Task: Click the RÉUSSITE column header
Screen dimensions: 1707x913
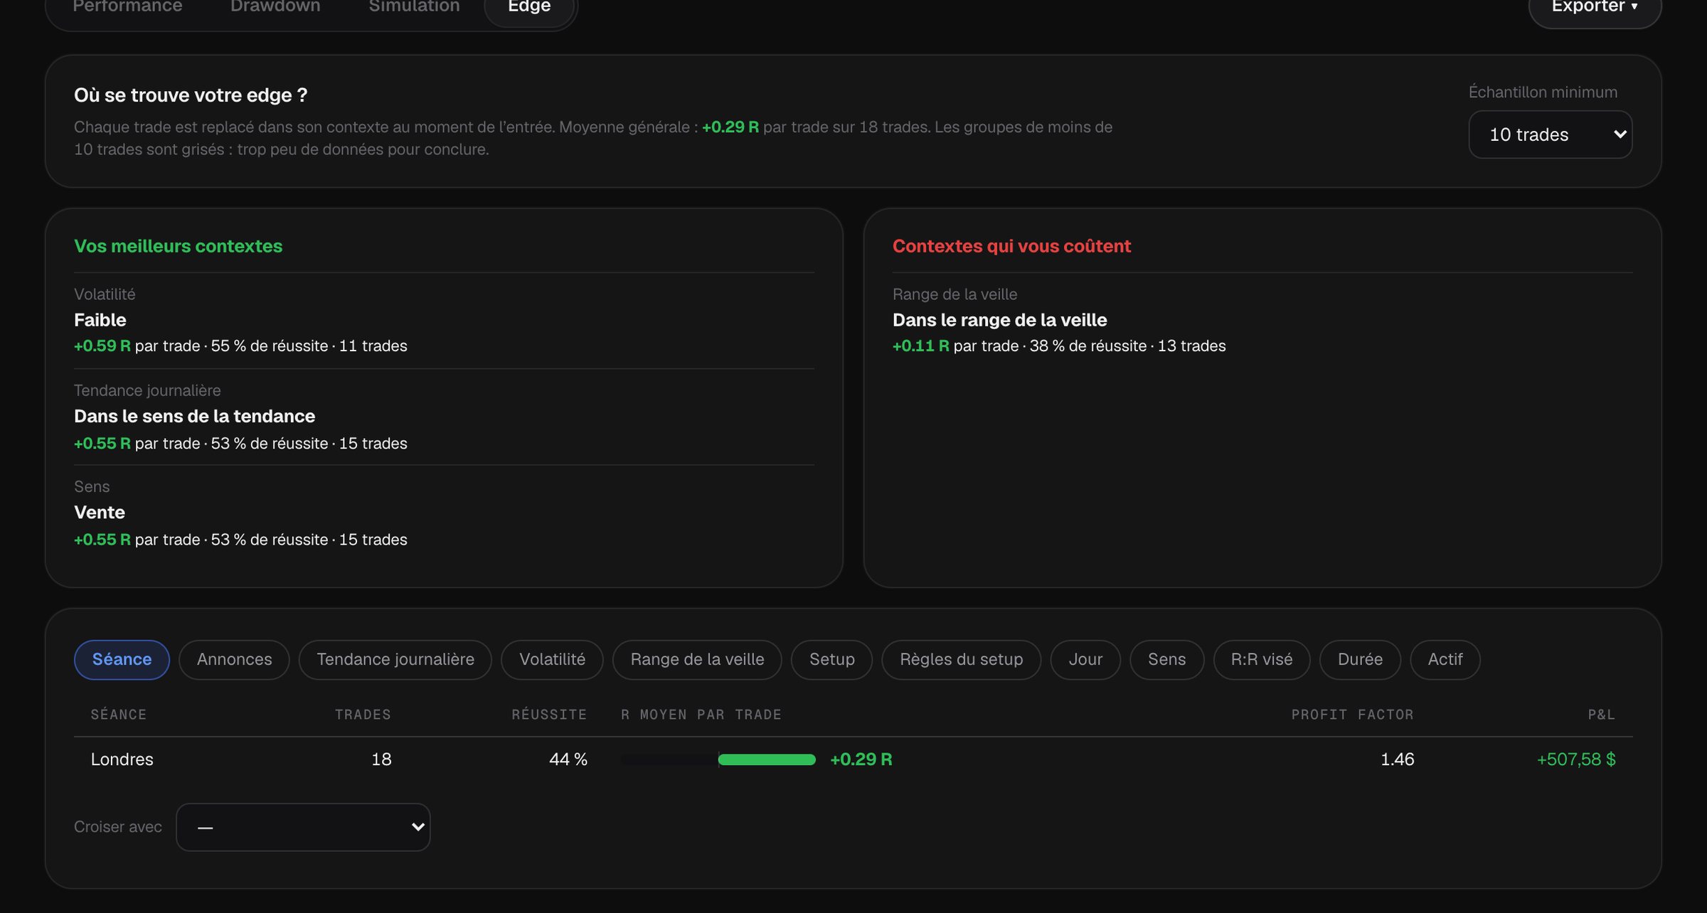Action: click(x=549, y=715)
